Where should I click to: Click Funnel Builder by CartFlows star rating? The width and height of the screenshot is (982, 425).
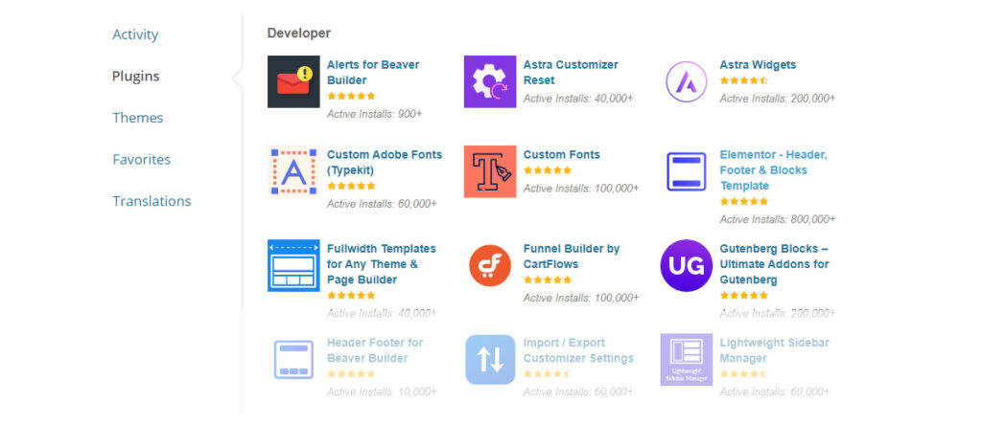pyautogui.click(x=548, y=280)
